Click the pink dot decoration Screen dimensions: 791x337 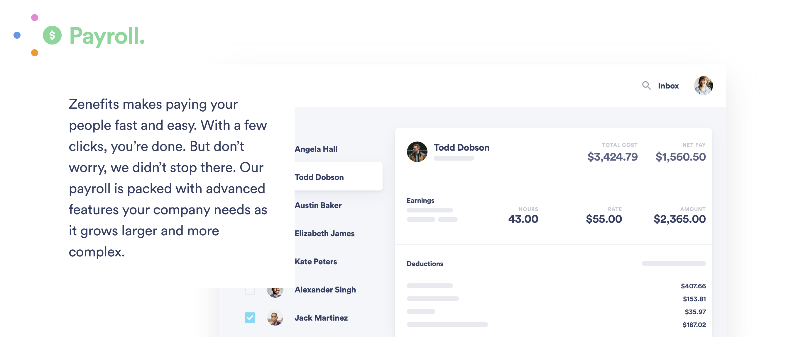35,18
